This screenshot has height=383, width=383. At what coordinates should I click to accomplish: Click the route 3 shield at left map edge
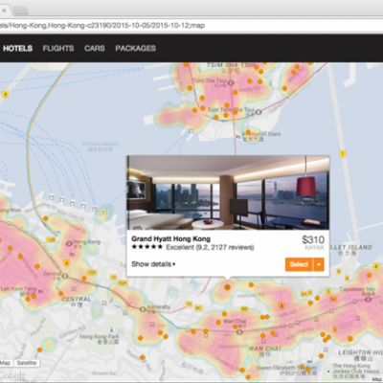pyautogui.click(x=5, y=94)
